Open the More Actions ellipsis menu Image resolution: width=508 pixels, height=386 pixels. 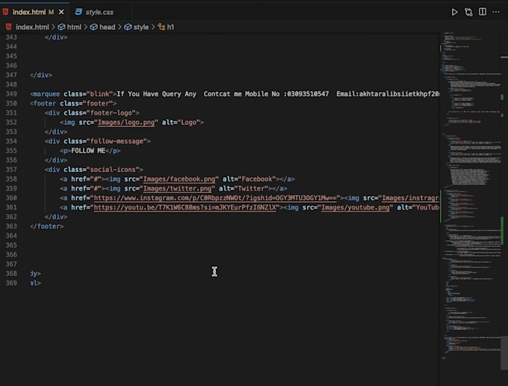pyautogui.click(x=496, y=12)
